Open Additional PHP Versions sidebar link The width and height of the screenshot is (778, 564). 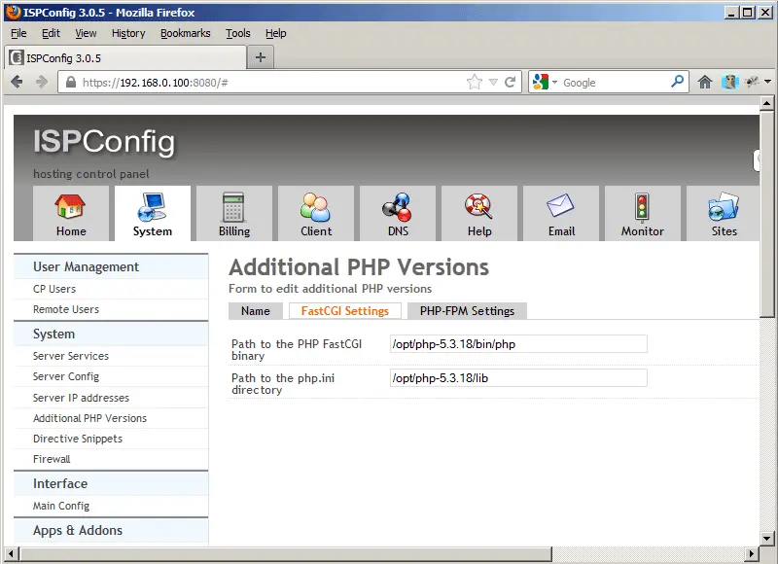(x=89, y=418)
